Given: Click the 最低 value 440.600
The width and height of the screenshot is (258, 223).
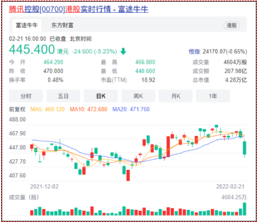Looking at the screenshot, I should click(x=145, y=71).
